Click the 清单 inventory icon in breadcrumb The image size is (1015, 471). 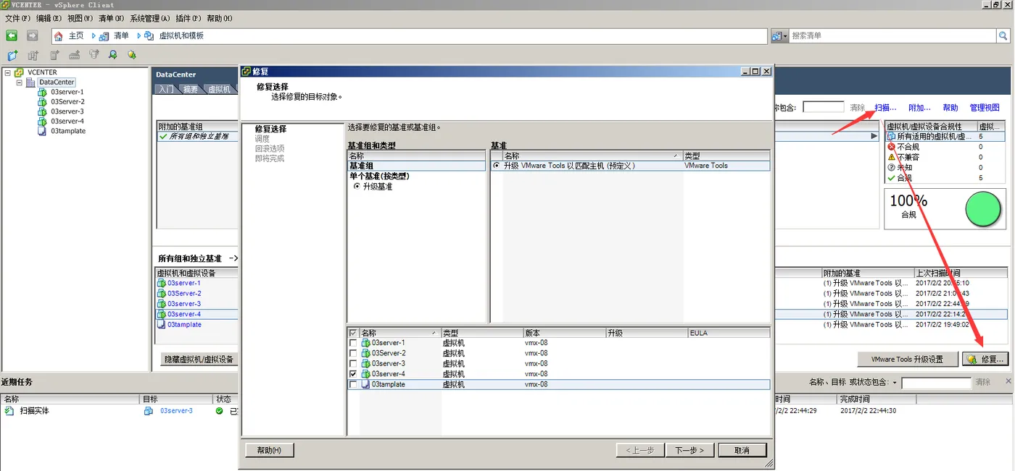104,35
